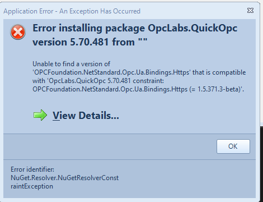263x202 pixels.
Task: Click the OK button
Action: [233, 146]
